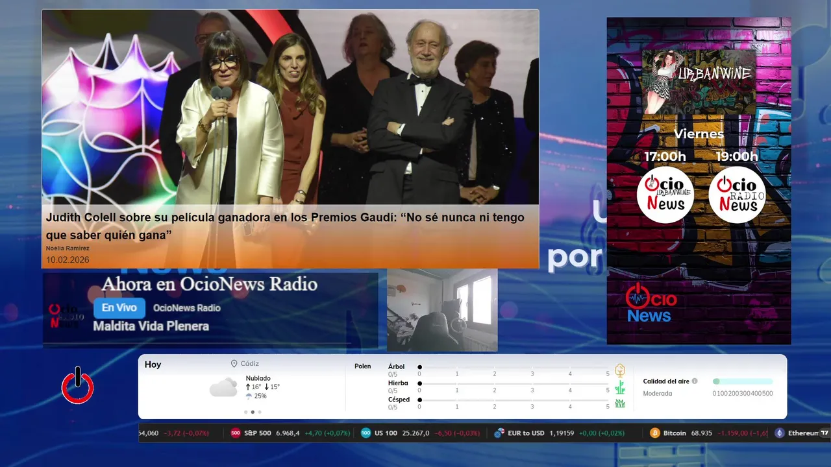Click the Hoy weather heading
This screenshot has height=467, width=831.
tap(153, 365)
